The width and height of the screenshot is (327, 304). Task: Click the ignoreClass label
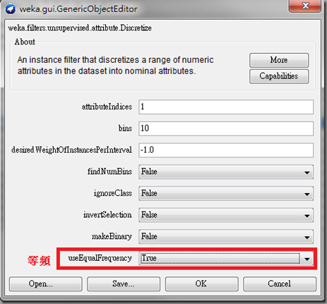(x=113, y=193)
